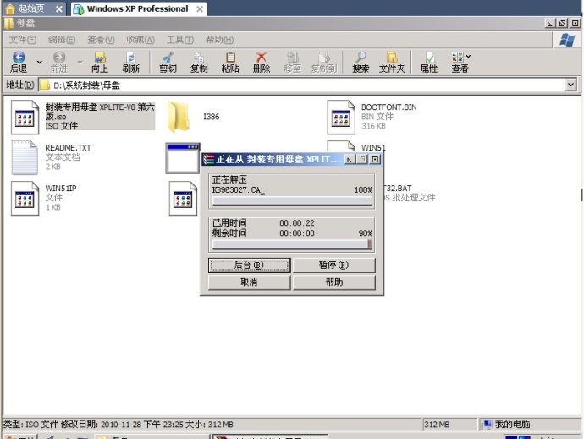Click the extraction dialog title icon

click(x=208, y=159)
